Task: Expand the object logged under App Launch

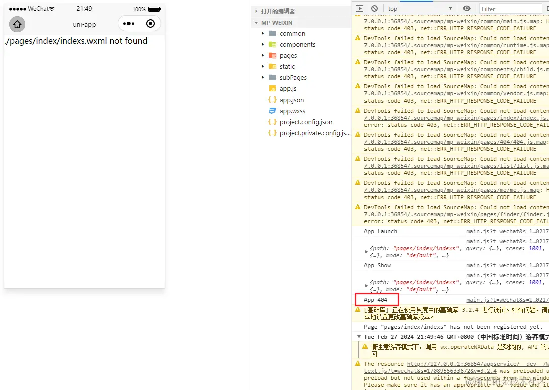Action: (366, 252)
